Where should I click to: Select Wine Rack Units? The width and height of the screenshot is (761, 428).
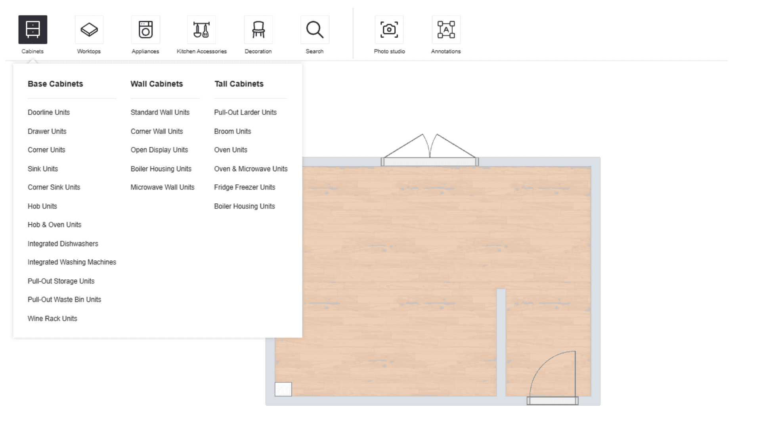tap(52, 319)
